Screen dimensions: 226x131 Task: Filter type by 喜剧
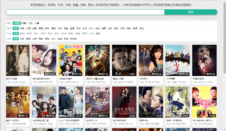click(x=35, y=29)
